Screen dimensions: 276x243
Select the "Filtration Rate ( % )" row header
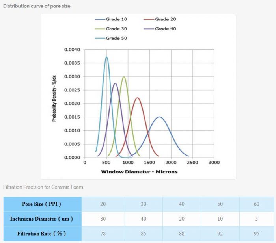(x=41, y=234)
